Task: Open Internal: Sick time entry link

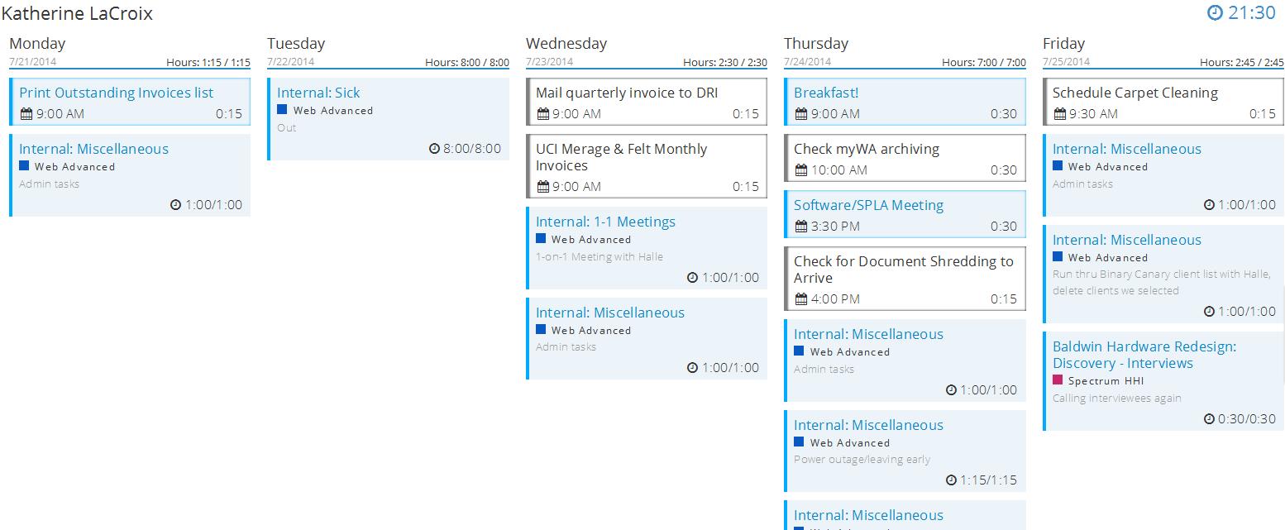Action: [x=318, y=93]
